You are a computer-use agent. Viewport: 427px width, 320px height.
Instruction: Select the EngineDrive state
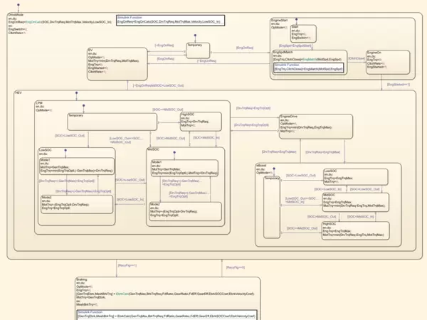coord(300,125)
